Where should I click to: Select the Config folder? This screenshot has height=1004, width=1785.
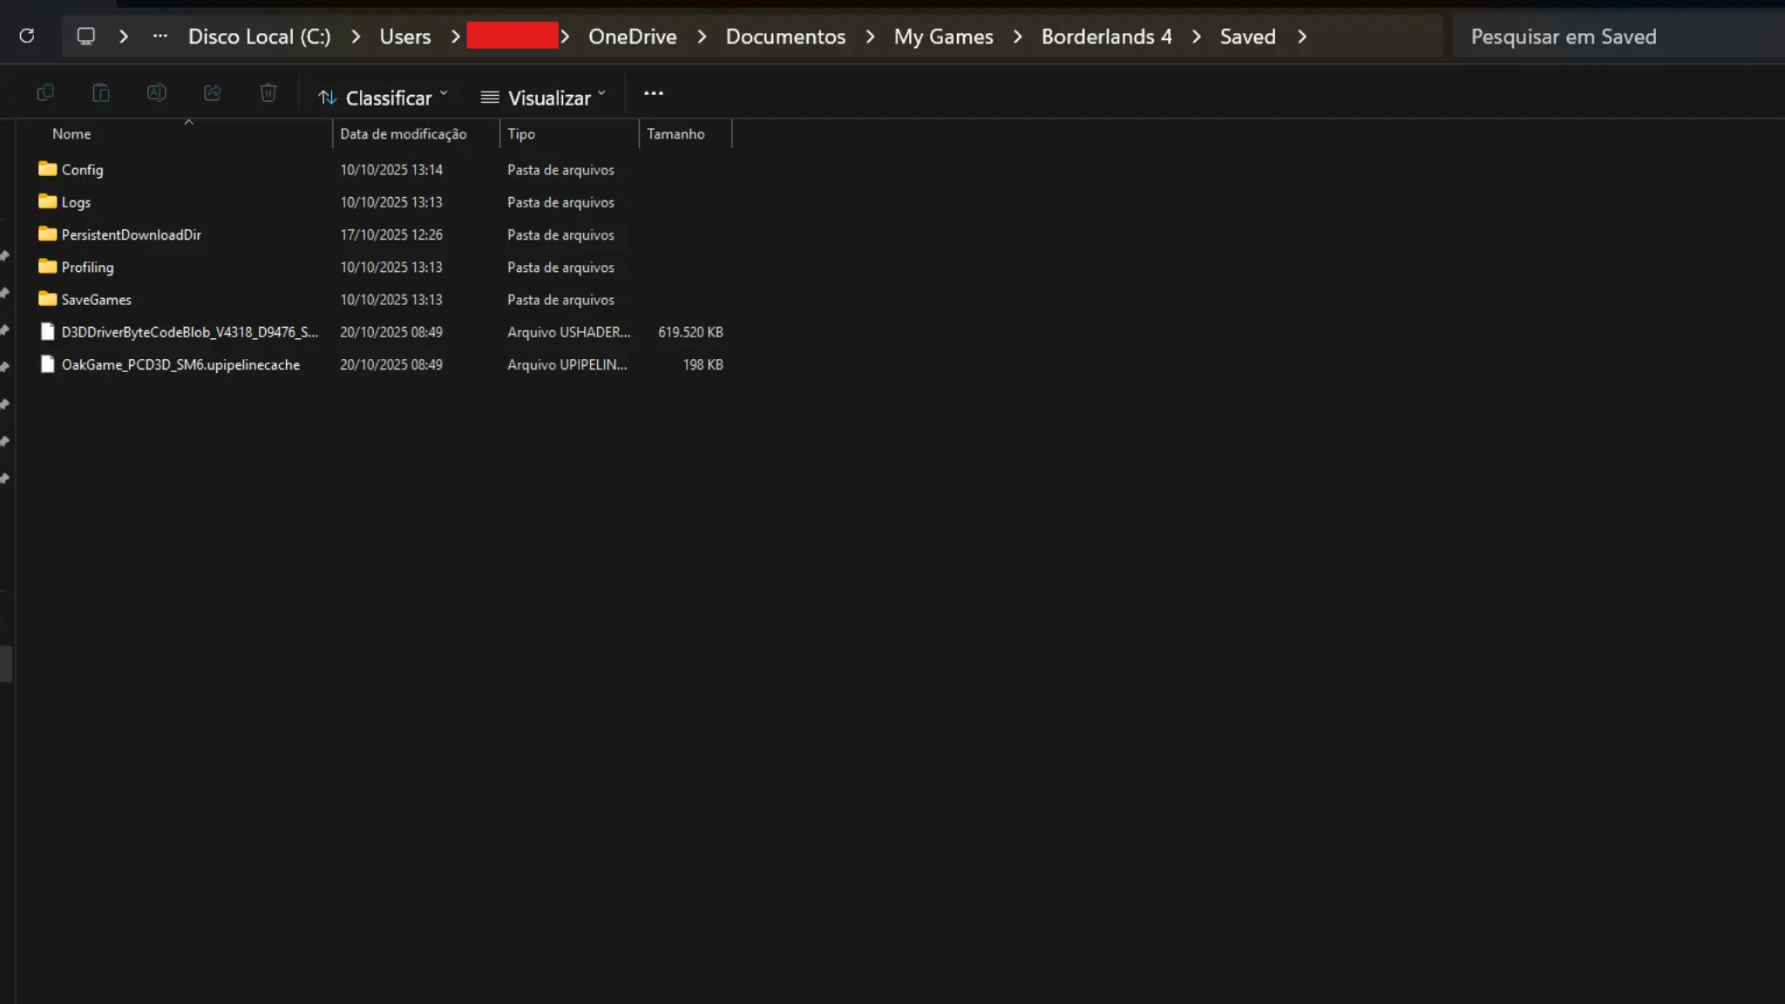(x=82, y=170)
